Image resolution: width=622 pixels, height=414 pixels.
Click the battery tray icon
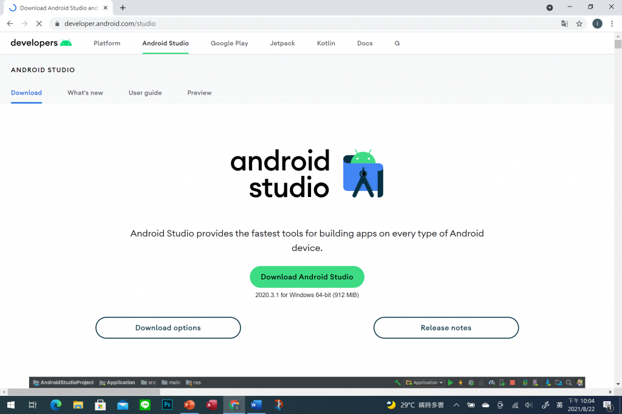click(471, 405)
